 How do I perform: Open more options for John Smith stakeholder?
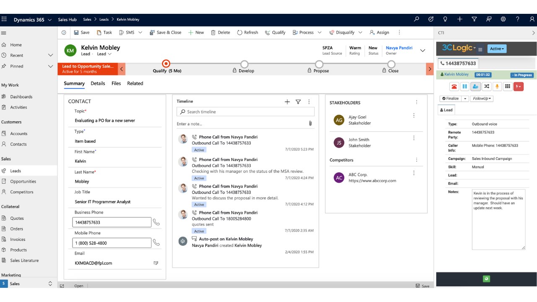414,138
